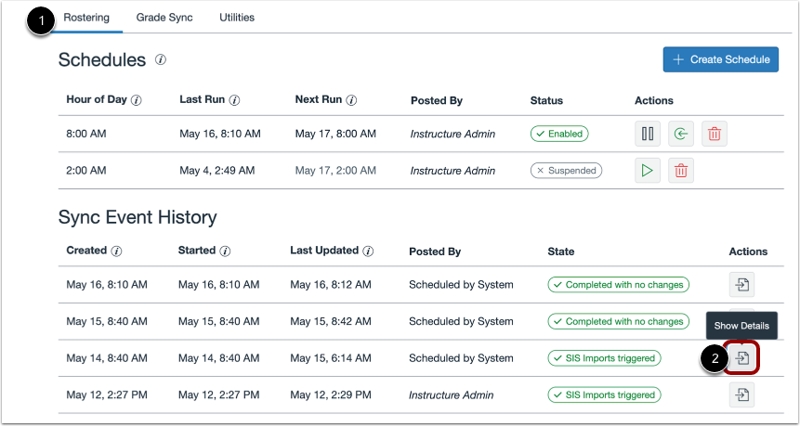Viewport: 800px width, 426px height.
Task: Click the sync icon for 8:00 AM schedule
Action: coord(681,134)
